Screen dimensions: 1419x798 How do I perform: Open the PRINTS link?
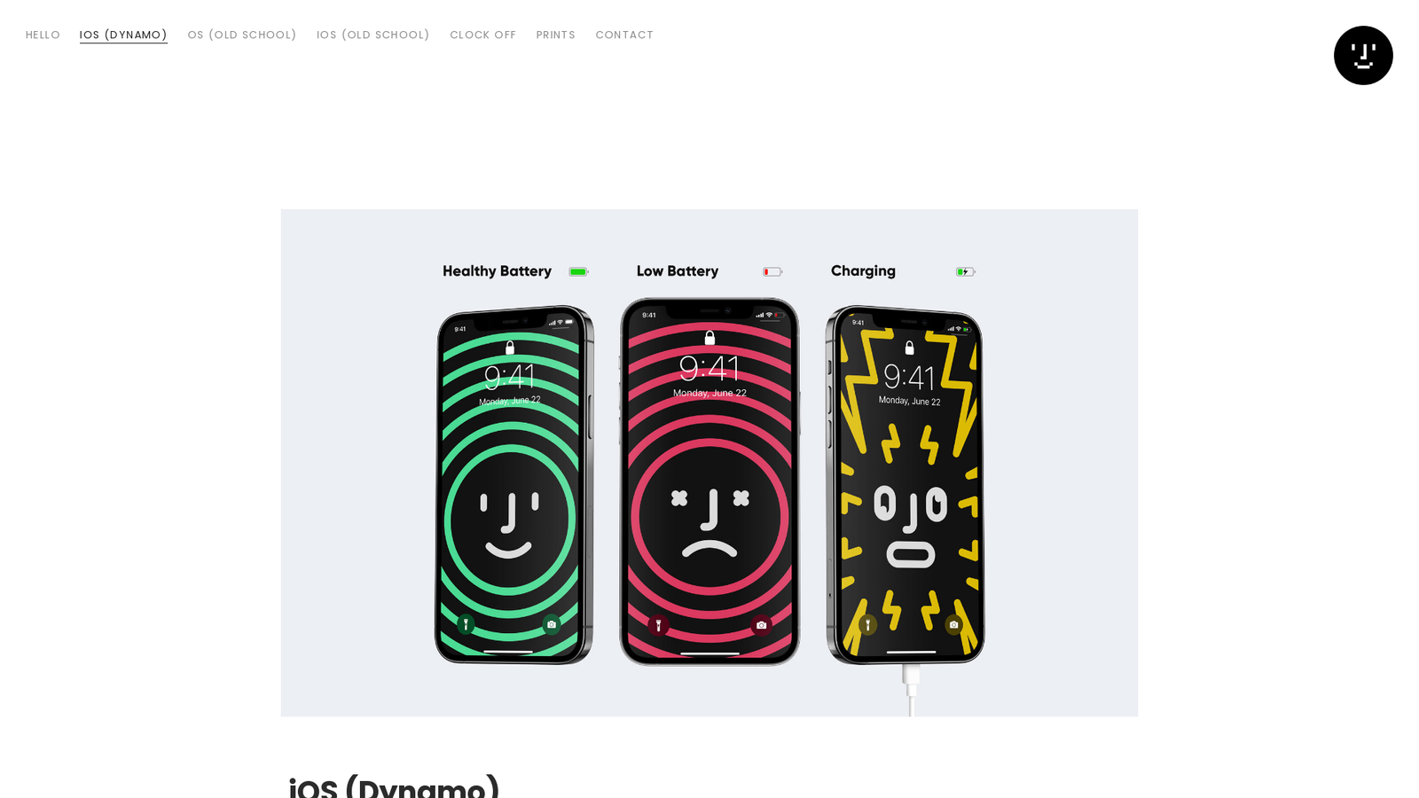point(556,35)
